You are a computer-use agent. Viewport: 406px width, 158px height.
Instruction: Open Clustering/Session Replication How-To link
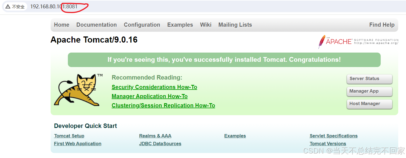point(163,105)
